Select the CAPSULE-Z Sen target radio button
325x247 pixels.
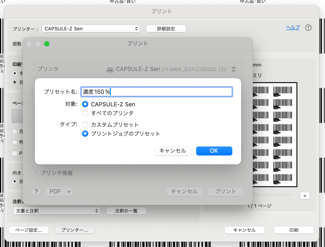[x=85, y=104]
